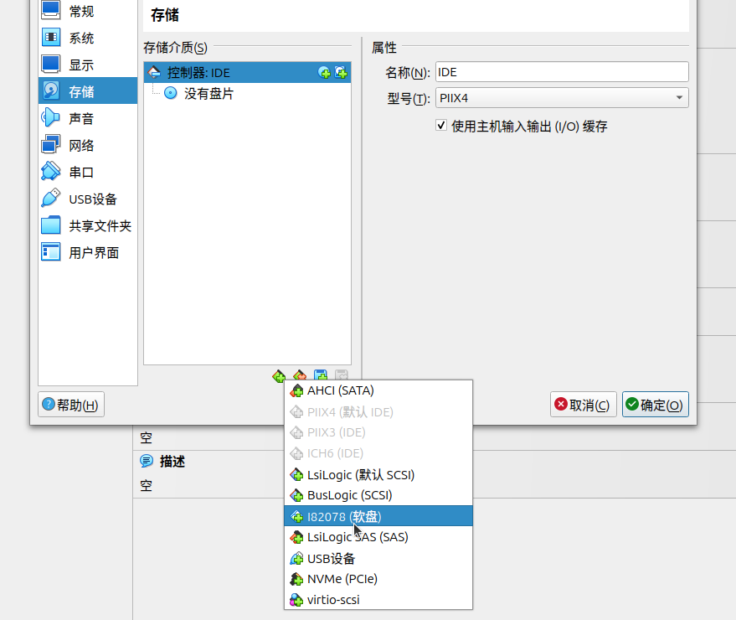Click the 确定 (OK) button
This screenshot has height=620, width=736.
tap(655, 406)
